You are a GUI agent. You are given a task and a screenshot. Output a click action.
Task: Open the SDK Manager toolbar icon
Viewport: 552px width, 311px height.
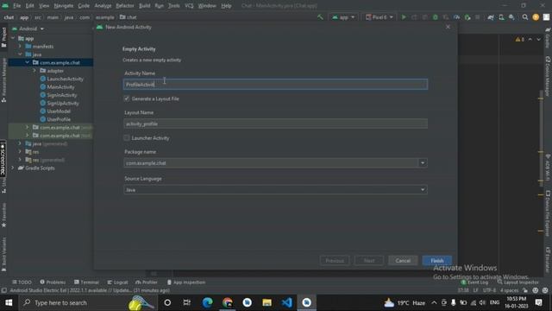click(x=511, y=17)
